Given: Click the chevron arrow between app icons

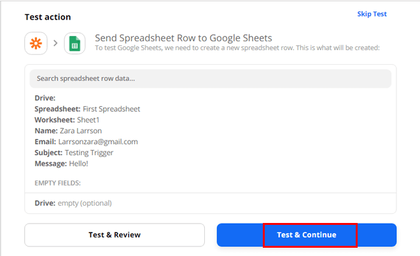Looking at the screenshot, I should [x=55, y=43].
